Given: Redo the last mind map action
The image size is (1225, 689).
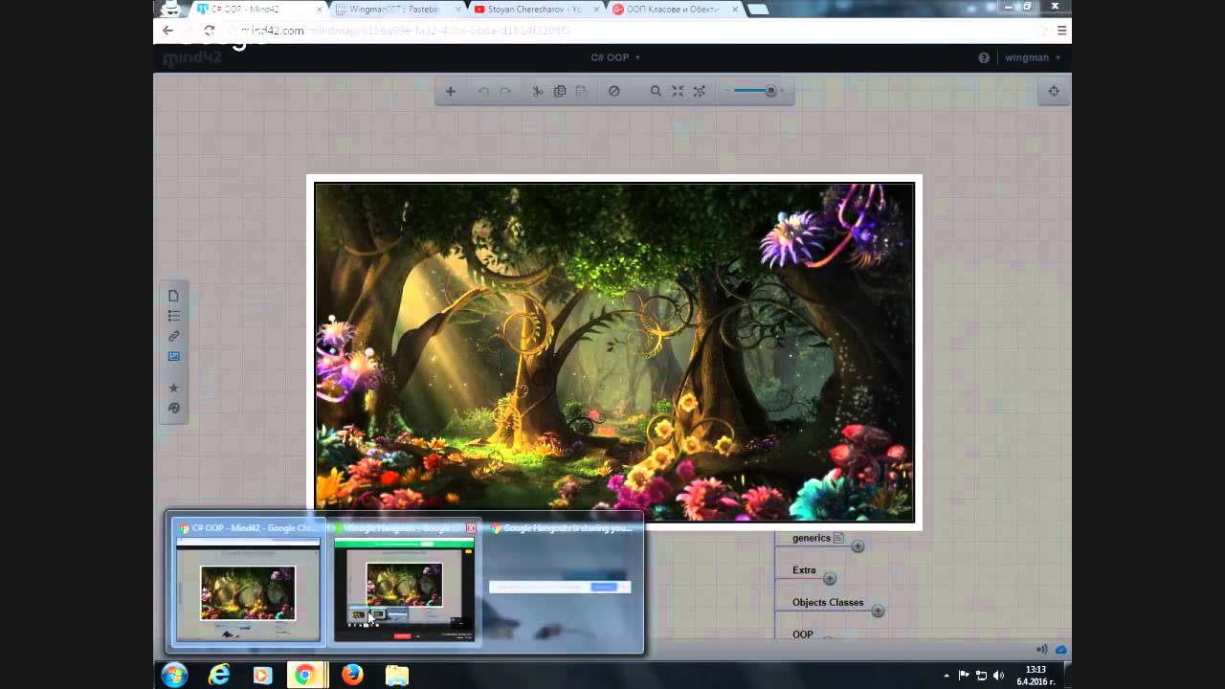Looking at the screenshot, I should [505, 91].
